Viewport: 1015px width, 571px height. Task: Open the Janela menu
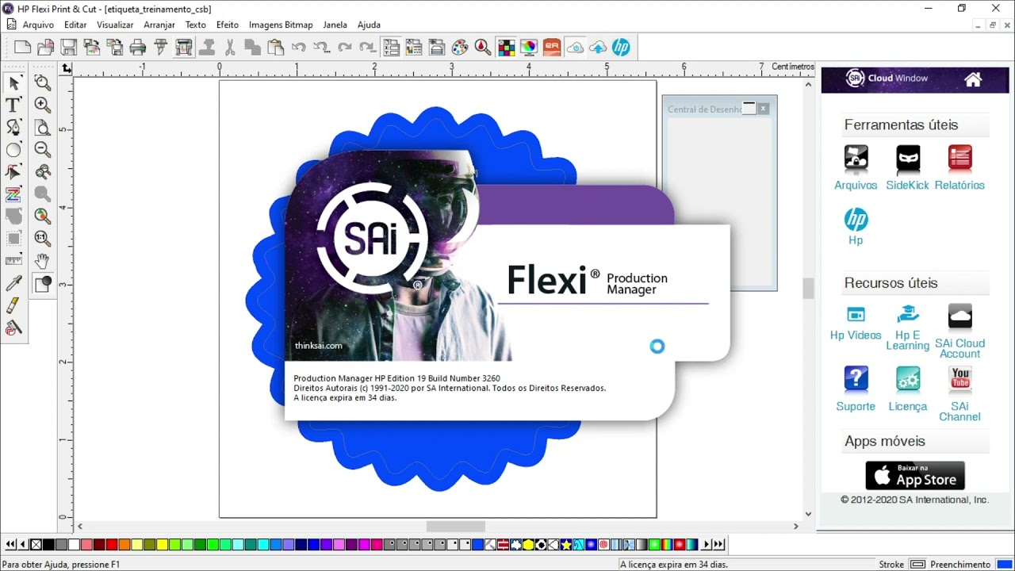pyautogui.click(x=335, y=25)
